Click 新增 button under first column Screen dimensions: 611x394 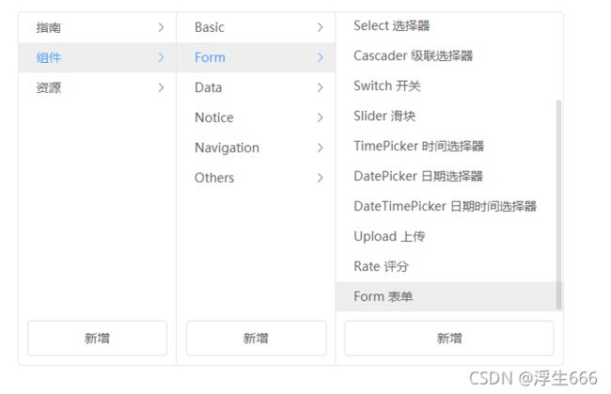pos(98,338)
